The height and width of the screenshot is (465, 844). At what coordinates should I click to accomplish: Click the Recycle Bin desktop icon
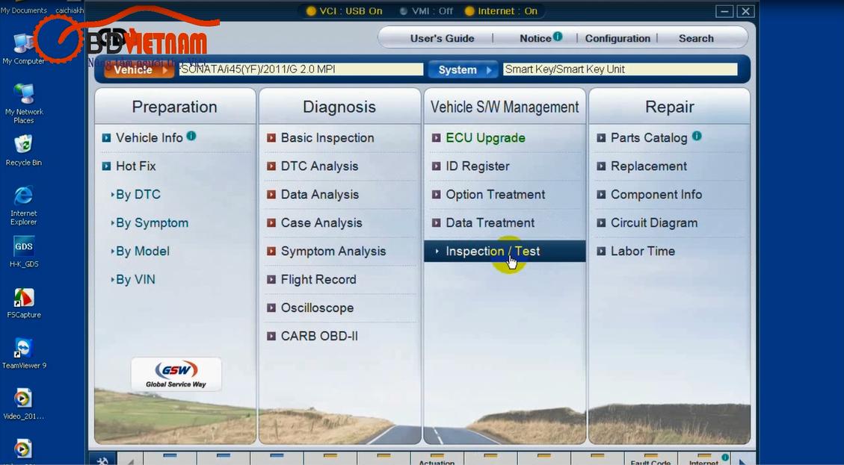pos(24,151)
